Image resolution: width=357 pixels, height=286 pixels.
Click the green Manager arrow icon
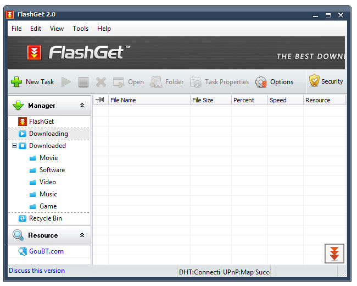(18, 106)
